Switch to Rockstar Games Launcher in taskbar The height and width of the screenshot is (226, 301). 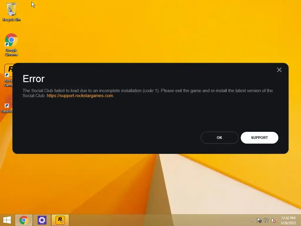[60, 220]
